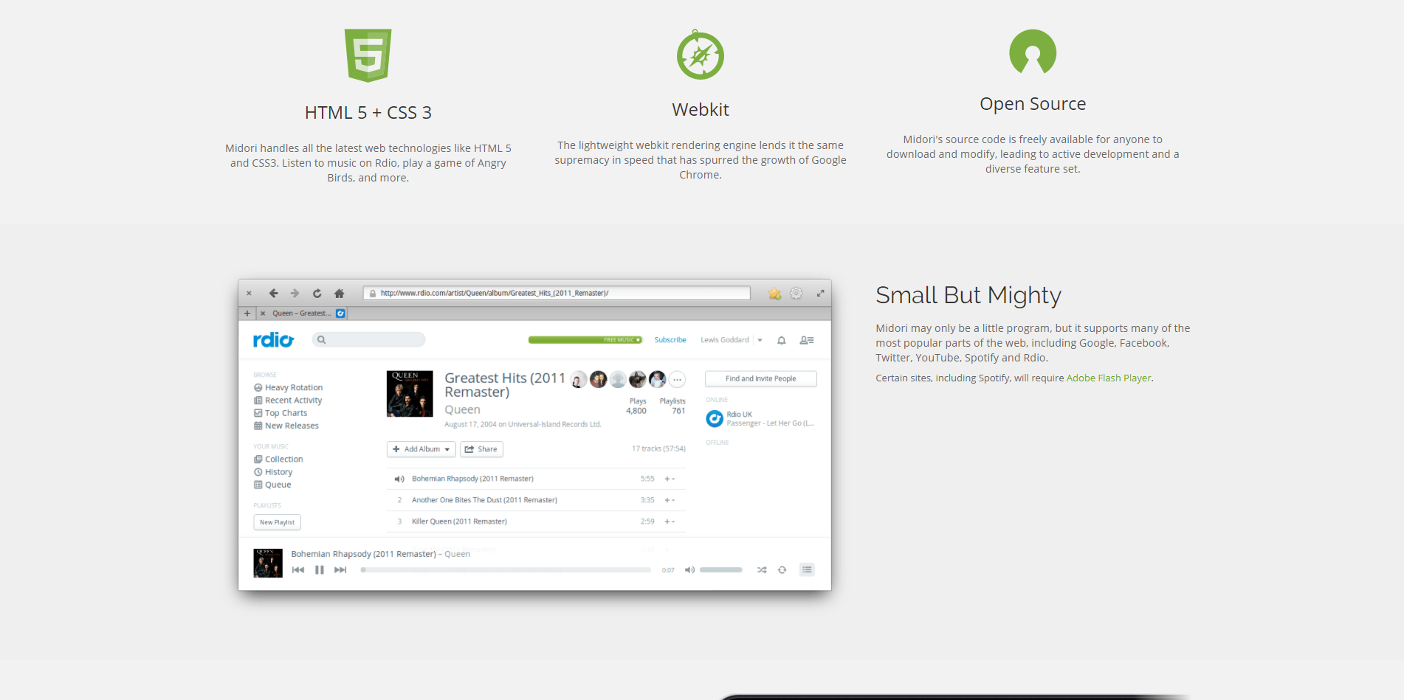Select Another One Bites The Dust track
The image size is (1404, 700).
(536, 500)
